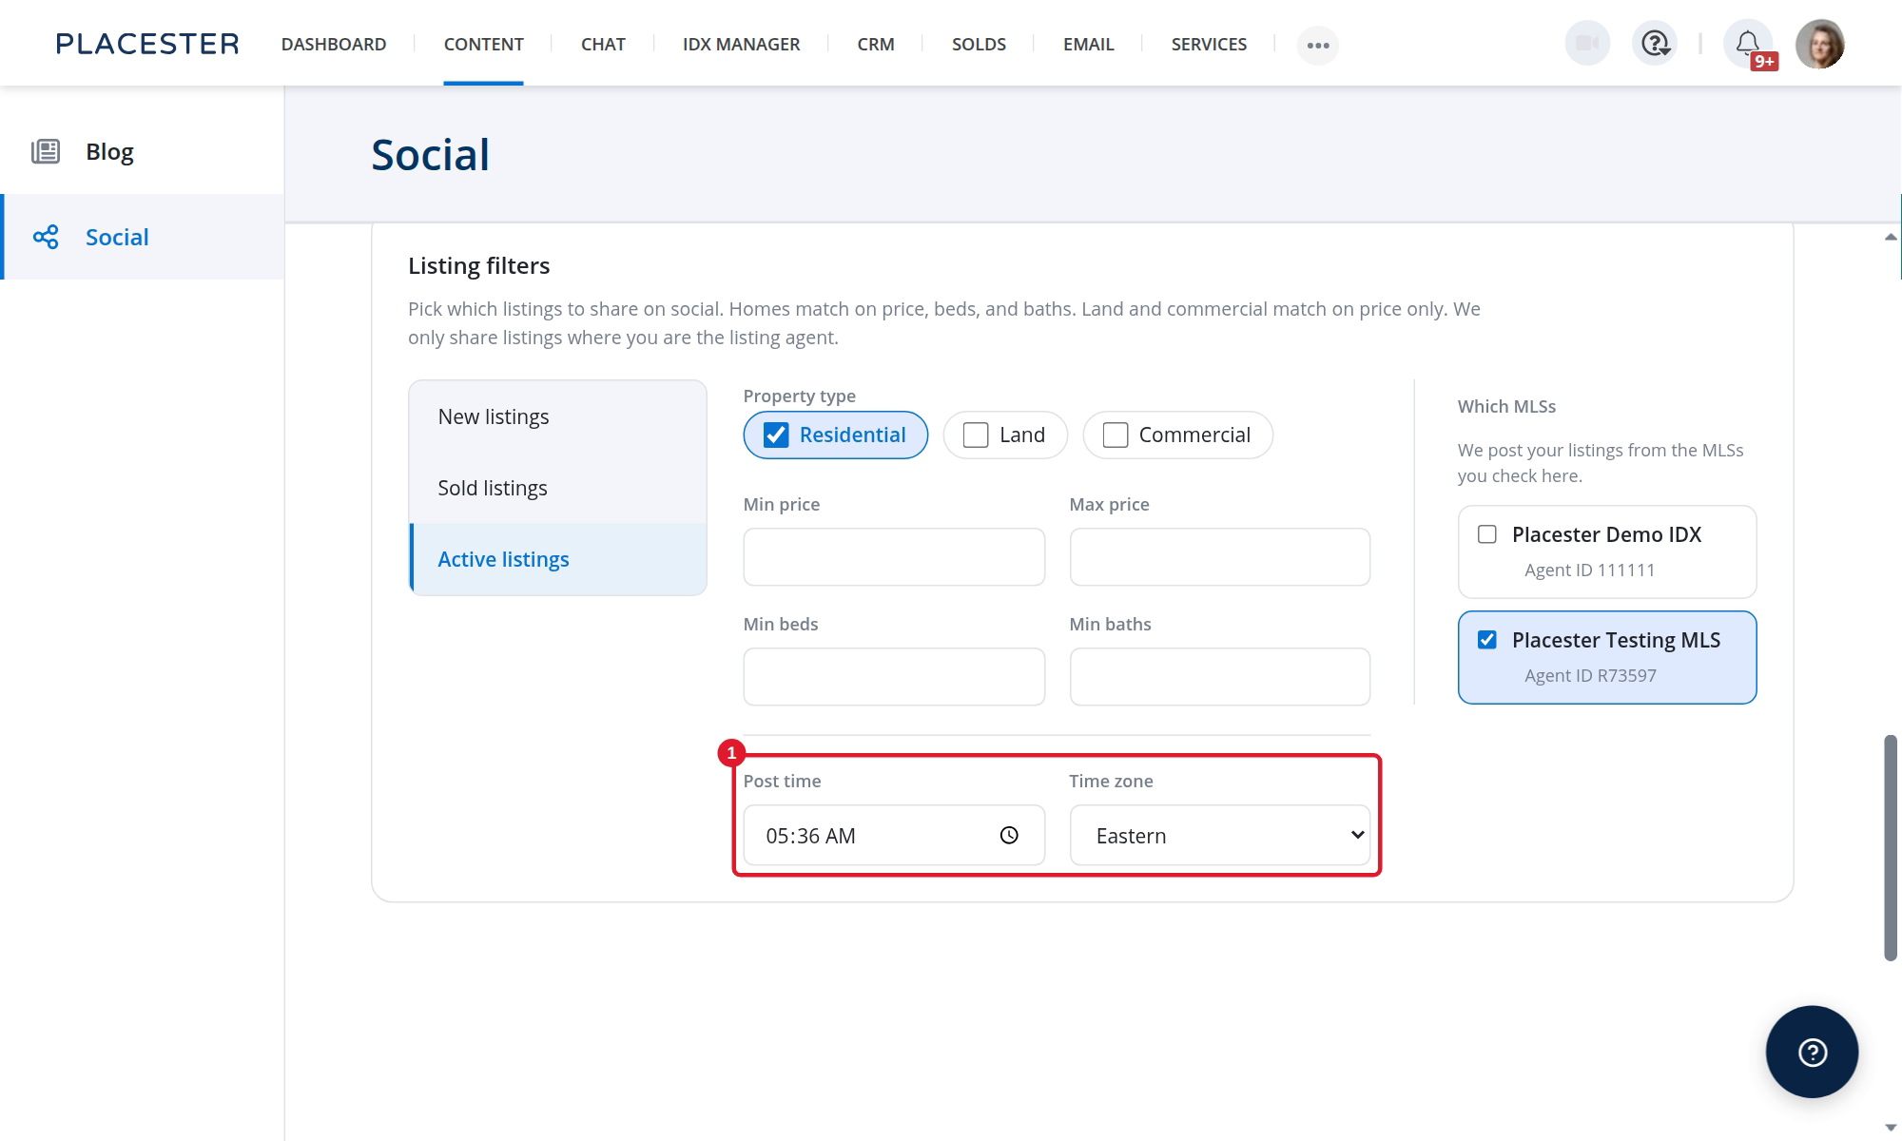Open the clock picker in Post time
The width and height of the screenshot is (1902, 1141).
1009,835
